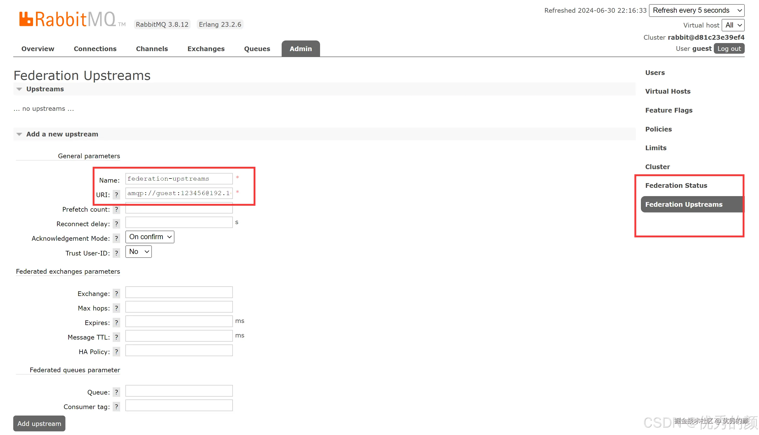Click Acknowledgement Mode help icon
759x435 pixels.
[x=116, y=238]
